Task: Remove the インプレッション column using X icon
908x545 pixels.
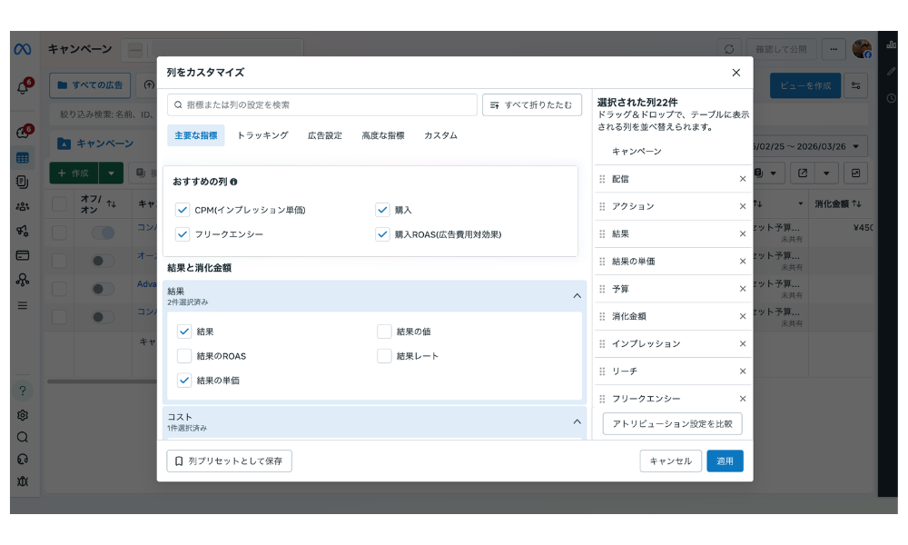Action: click(742, 344)
